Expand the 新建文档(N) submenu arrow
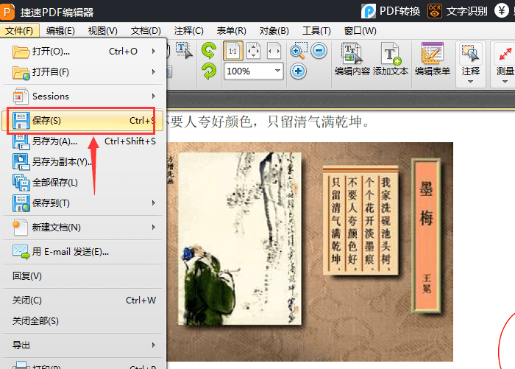Image resolution: width=515 pixels, height=369 pixels. tap(153, 228)
